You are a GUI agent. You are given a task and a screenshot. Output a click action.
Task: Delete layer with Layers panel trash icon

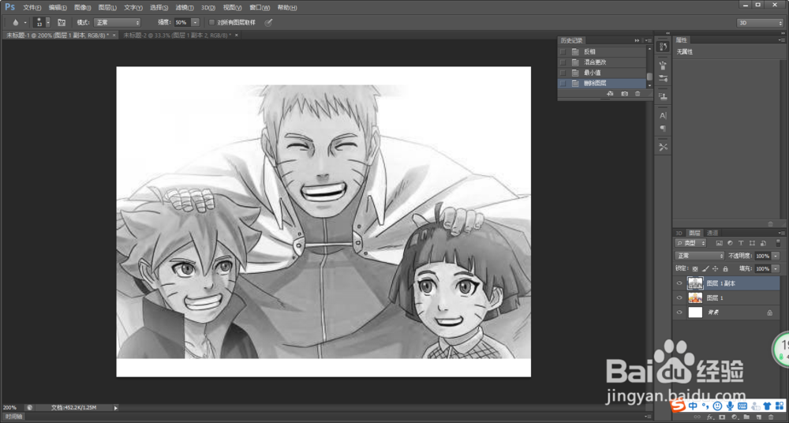[x=770, y=417]
